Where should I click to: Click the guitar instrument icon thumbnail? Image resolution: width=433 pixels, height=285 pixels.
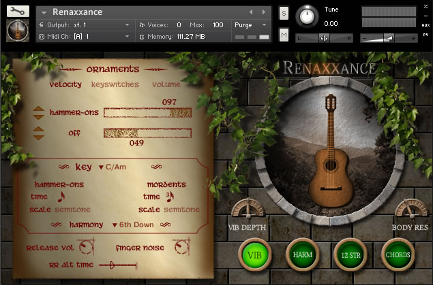point(18,31)
